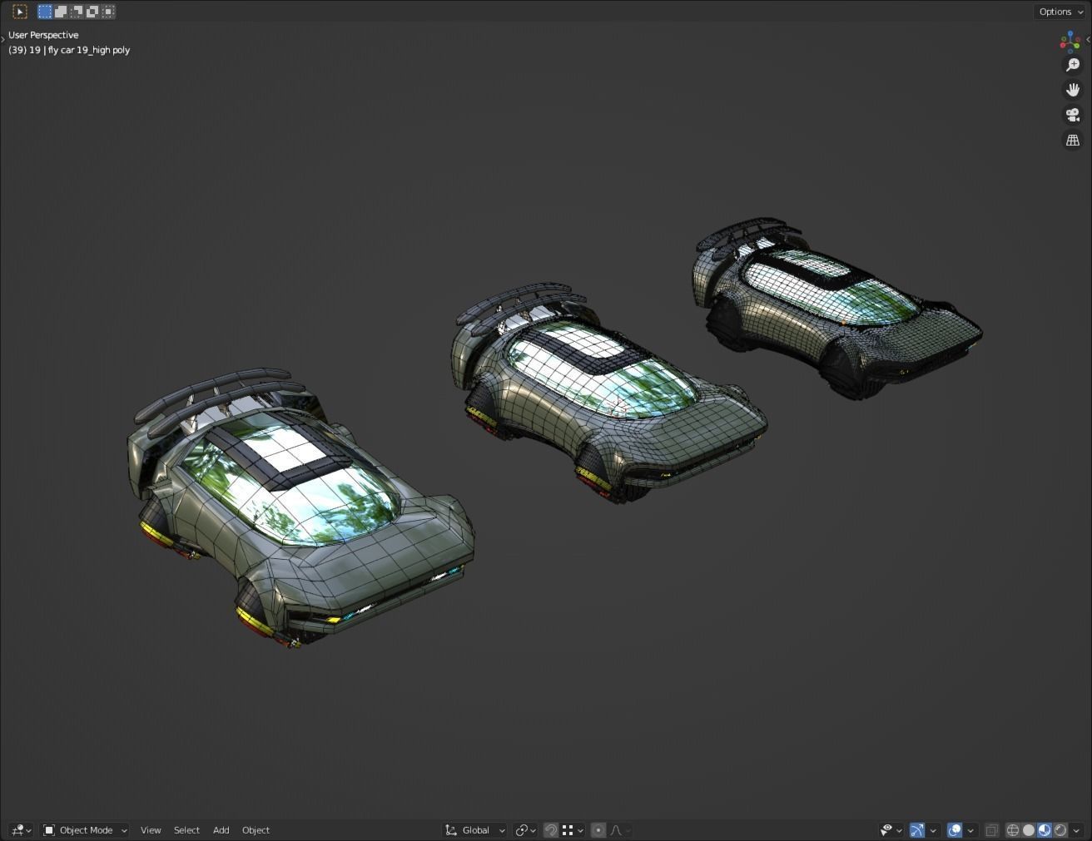Switch to material preview shading
Image resolution: width=1092 pixels, height=841 pixels.
(1045, 830)
